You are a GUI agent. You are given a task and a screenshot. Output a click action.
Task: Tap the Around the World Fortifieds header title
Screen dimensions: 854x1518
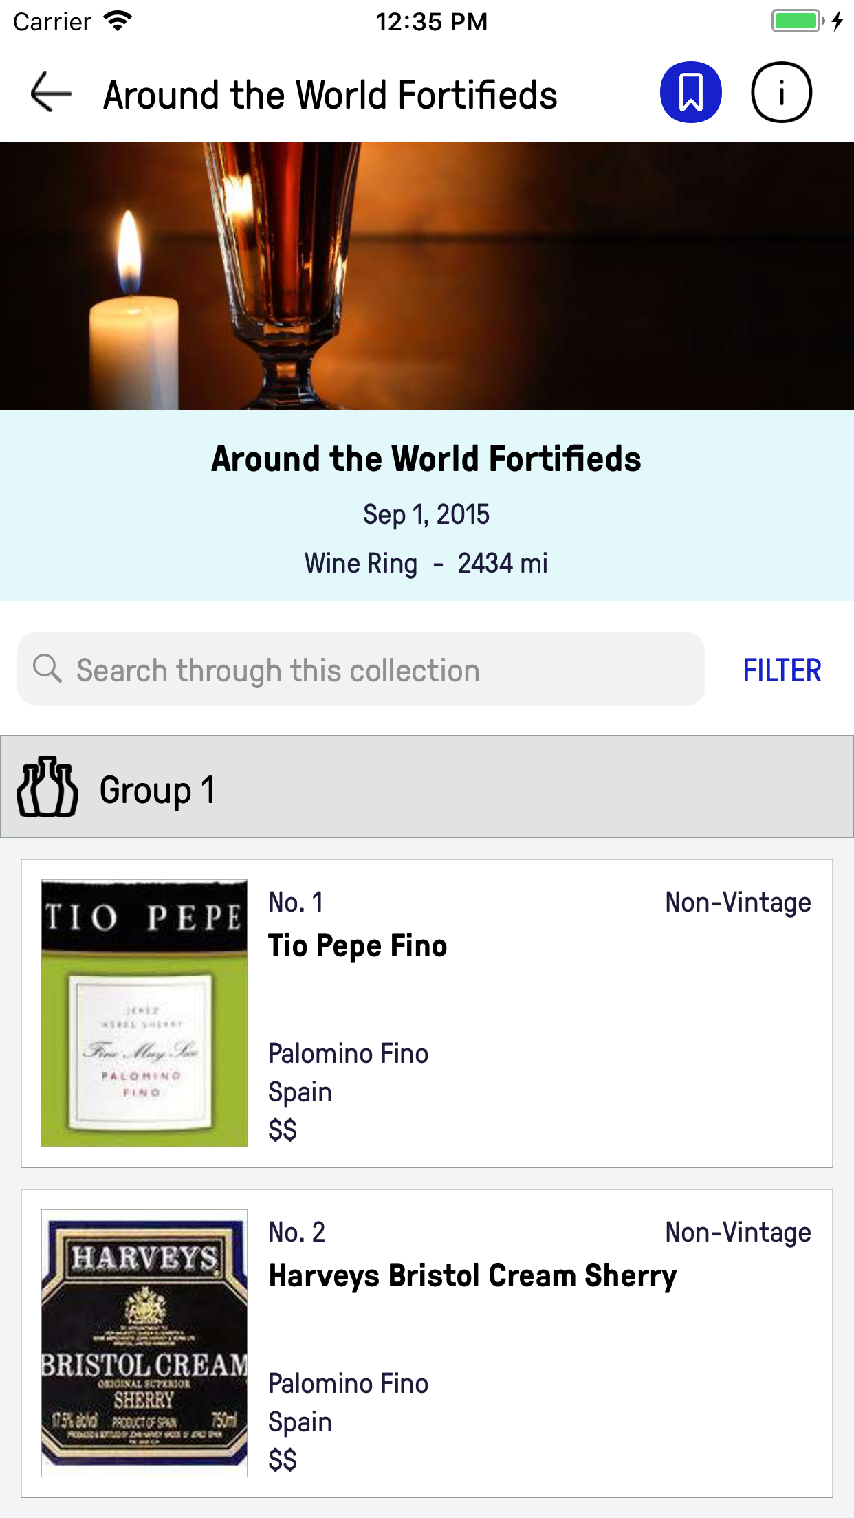330,95
